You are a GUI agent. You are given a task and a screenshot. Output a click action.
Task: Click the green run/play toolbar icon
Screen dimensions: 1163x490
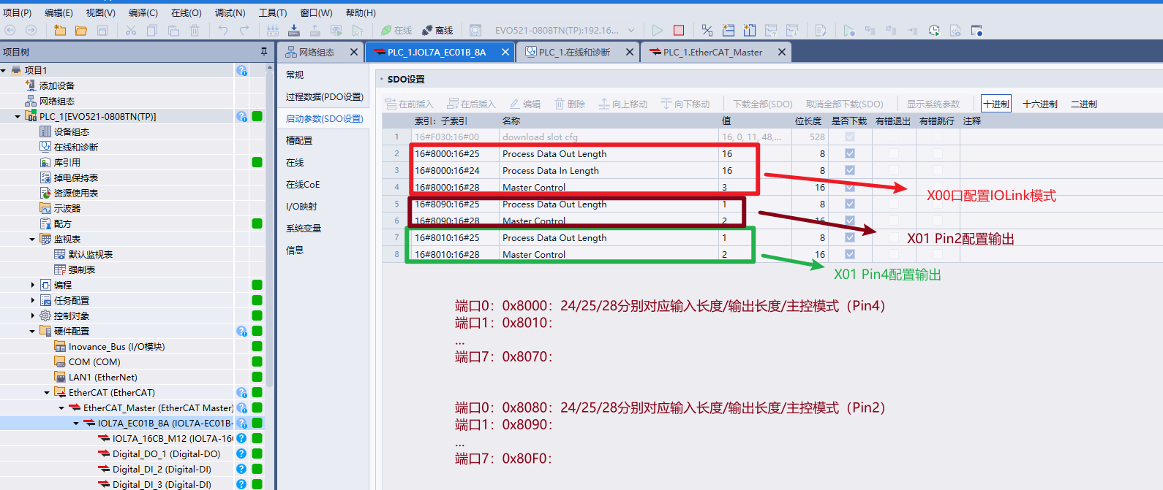coord(658,30)
